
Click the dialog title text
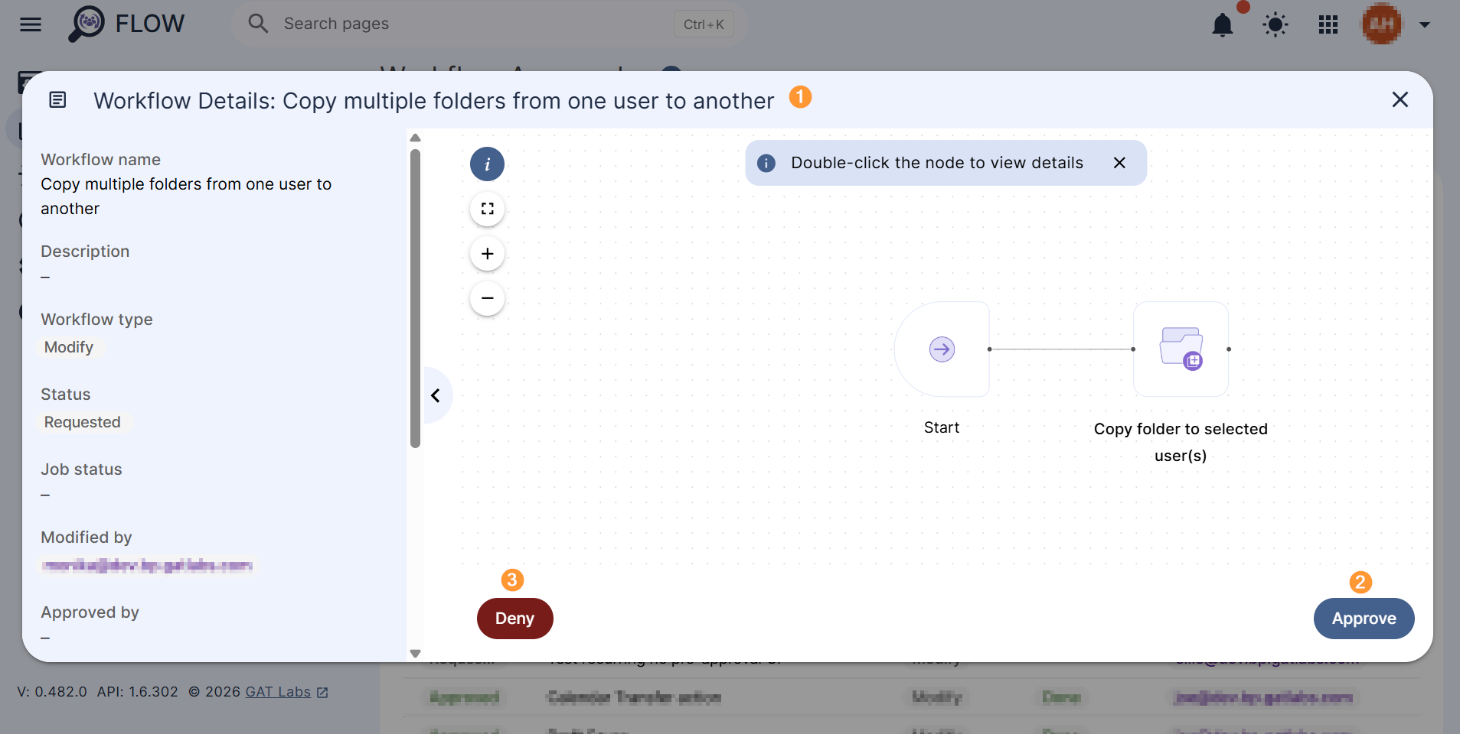click(x=433, y=101)
